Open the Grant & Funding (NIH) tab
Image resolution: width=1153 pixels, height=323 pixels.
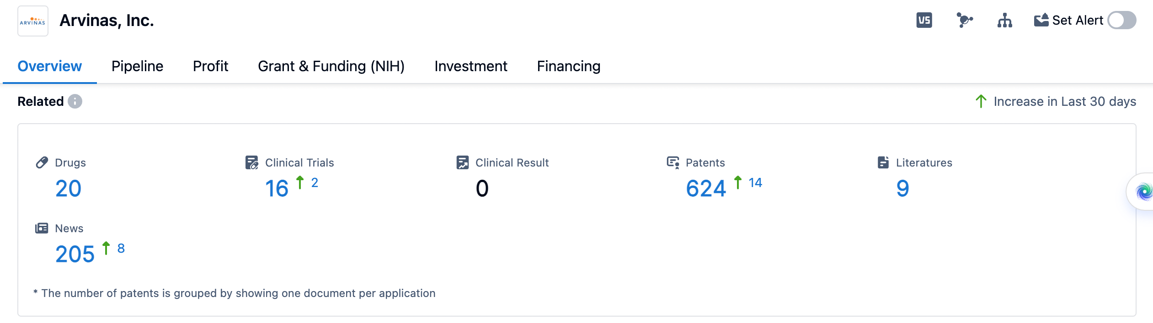click(x=331, y=66)
